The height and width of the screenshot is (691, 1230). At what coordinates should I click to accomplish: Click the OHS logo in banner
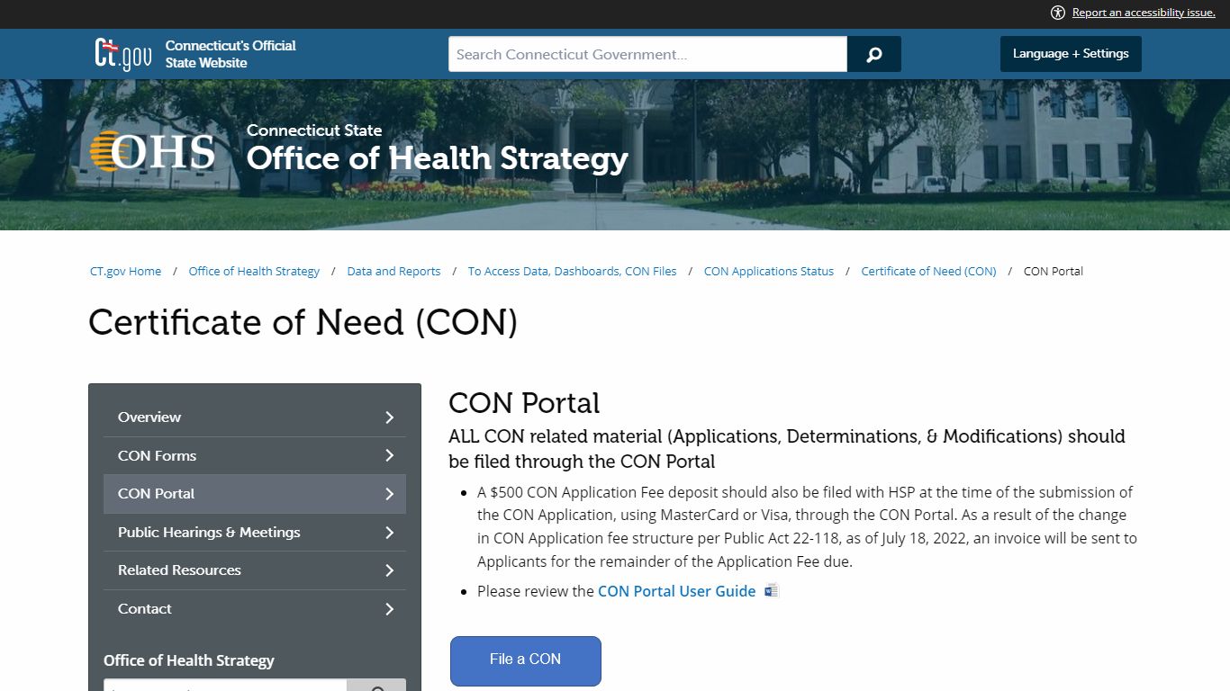tap(153, 151)
